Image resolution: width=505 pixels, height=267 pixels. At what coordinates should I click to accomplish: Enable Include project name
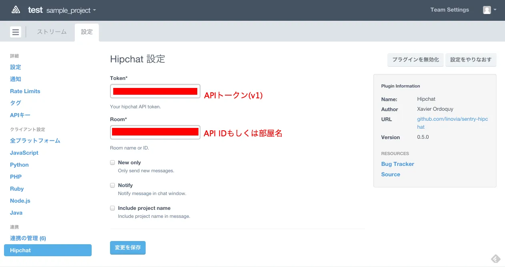tap(112, 208)
